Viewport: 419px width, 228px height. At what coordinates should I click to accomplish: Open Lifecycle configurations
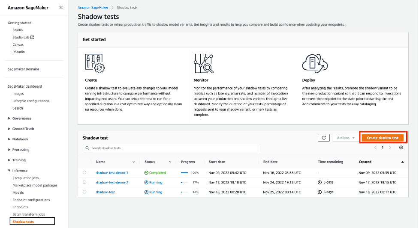pyautogui.click(x=31, y=101)
